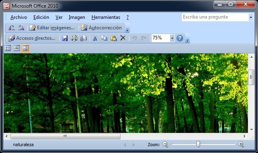Rotate the image right
This screenshot has width=258, height=153.
pos(21,28)
